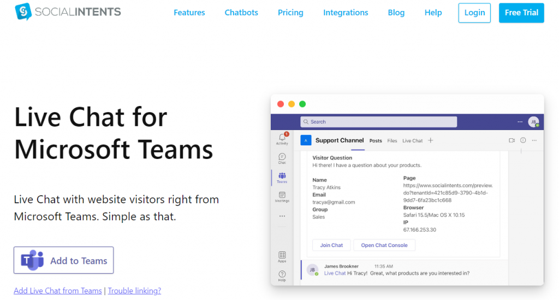Click the Join Chat button
Screen dimensions: 559x300
coord(331,245)
